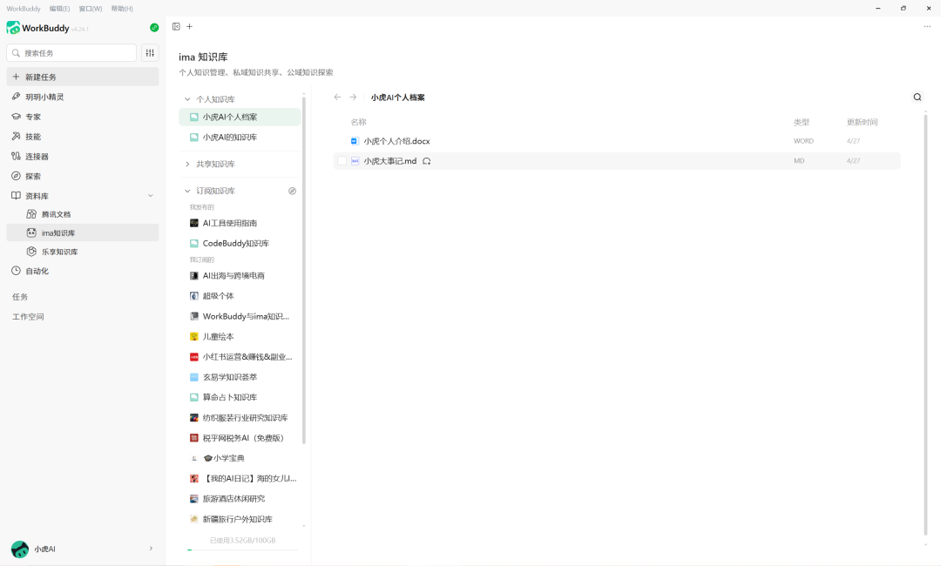
Task: Open the WorkBuddy menu
Action: 24,9
